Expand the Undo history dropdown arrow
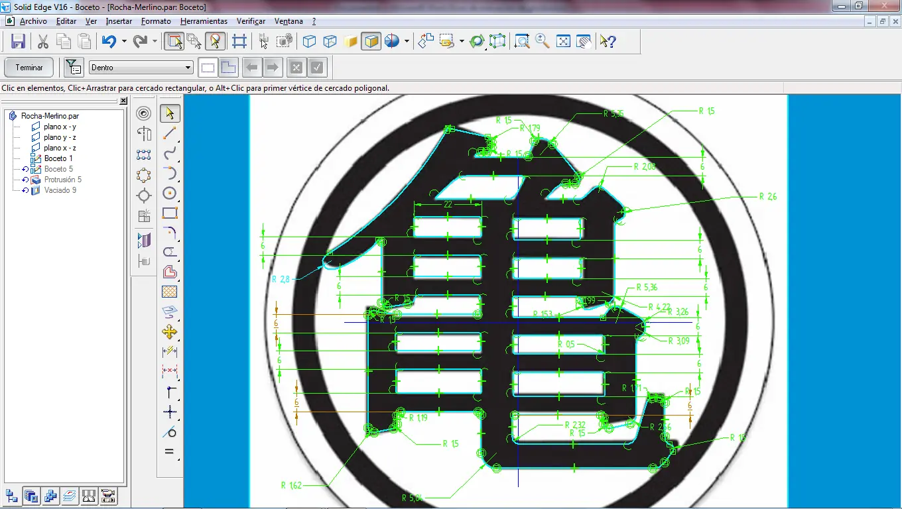The height and width of the screenshot is (509, 902). click(x=123, y=40)
